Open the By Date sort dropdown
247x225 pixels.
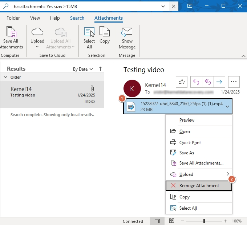(83, 69)
